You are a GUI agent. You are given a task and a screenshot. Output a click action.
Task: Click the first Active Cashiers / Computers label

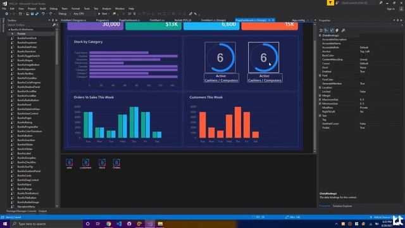[221, 78]
